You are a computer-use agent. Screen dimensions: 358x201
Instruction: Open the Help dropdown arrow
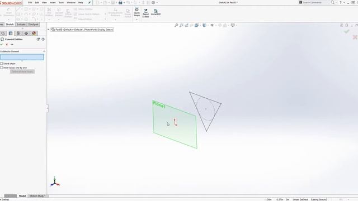pyautogui.click(x=344, y=2)
